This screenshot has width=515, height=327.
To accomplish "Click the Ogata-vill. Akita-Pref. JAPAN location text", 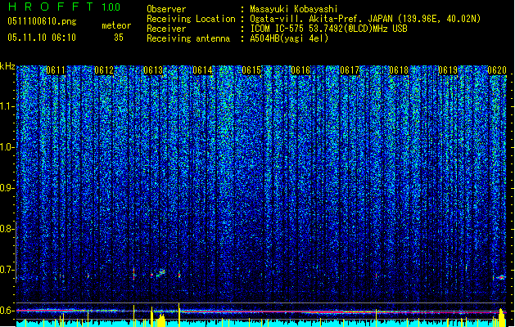I will (365, 19).
